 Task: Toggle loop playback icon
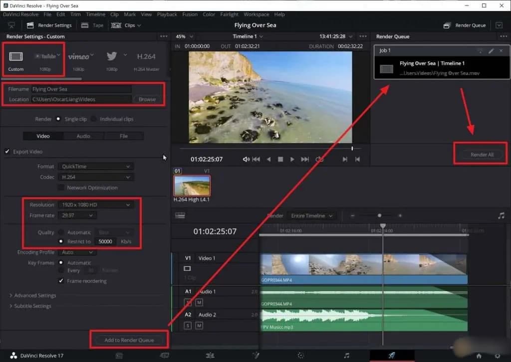click(319, 159)
